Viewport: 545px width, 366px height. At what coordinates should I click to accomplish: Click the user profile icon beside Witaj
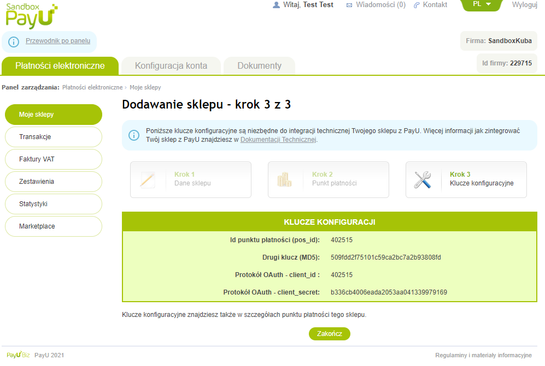pyautogui.click(x=276, y=5)
